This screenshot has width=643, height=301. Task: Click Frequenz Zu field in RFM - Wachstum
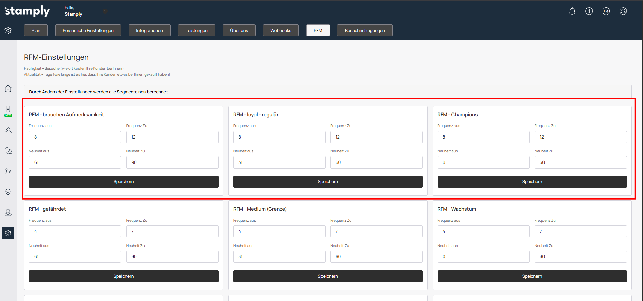coord(580,231)
